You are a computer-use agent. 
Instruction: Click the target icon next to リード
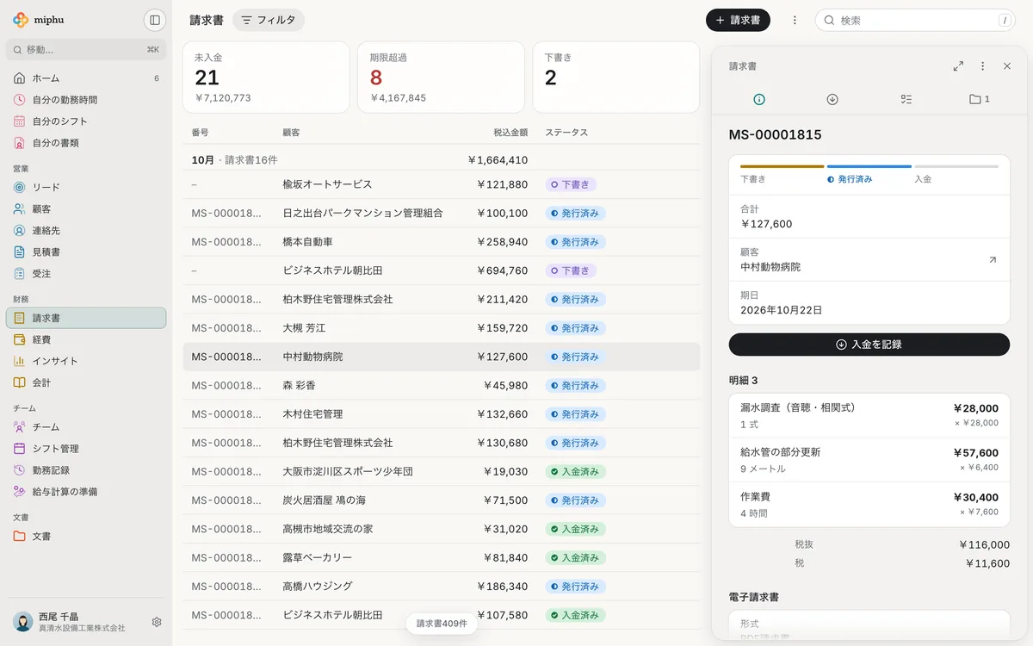click(x=20, y=187)
